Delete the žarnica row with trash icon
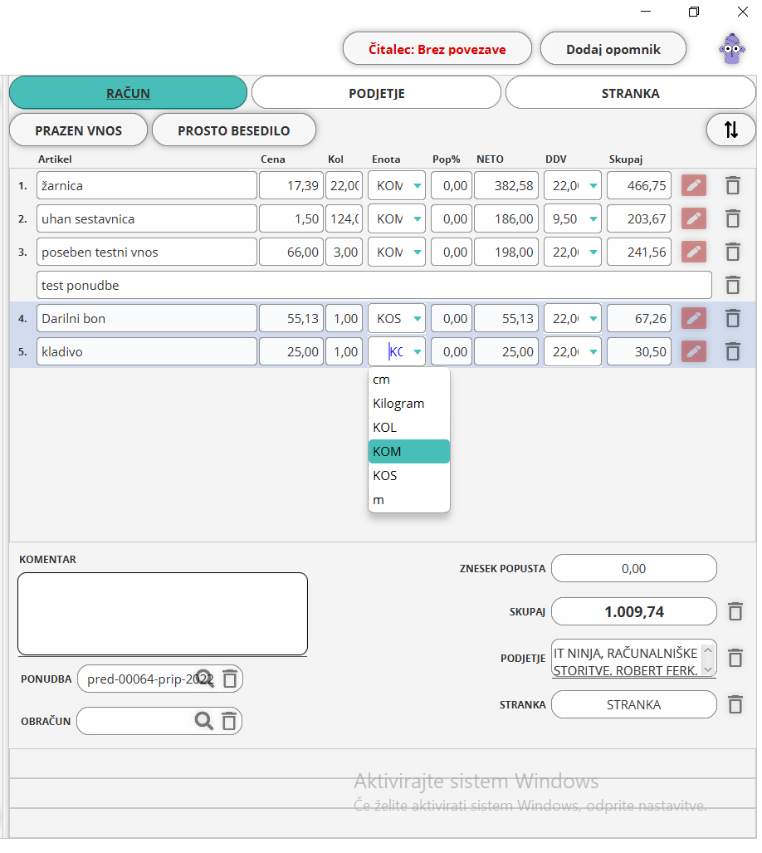Image resolution: width=762 pixels, height=853 pixels. coord(733,185)
